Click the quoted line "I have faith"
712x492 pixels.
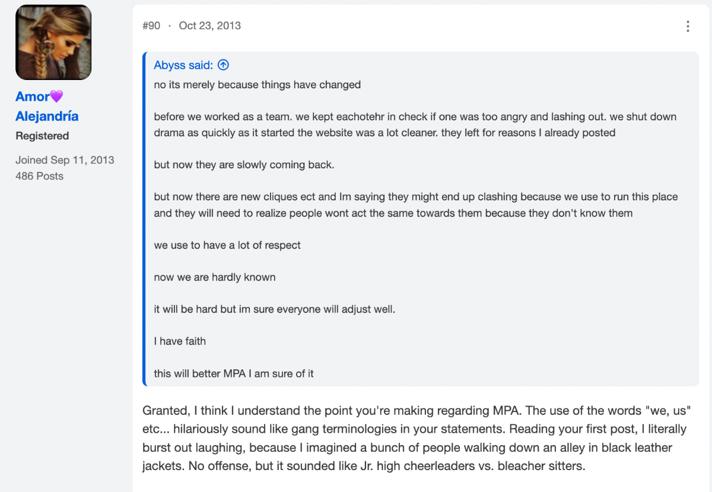tap(180, 341)
